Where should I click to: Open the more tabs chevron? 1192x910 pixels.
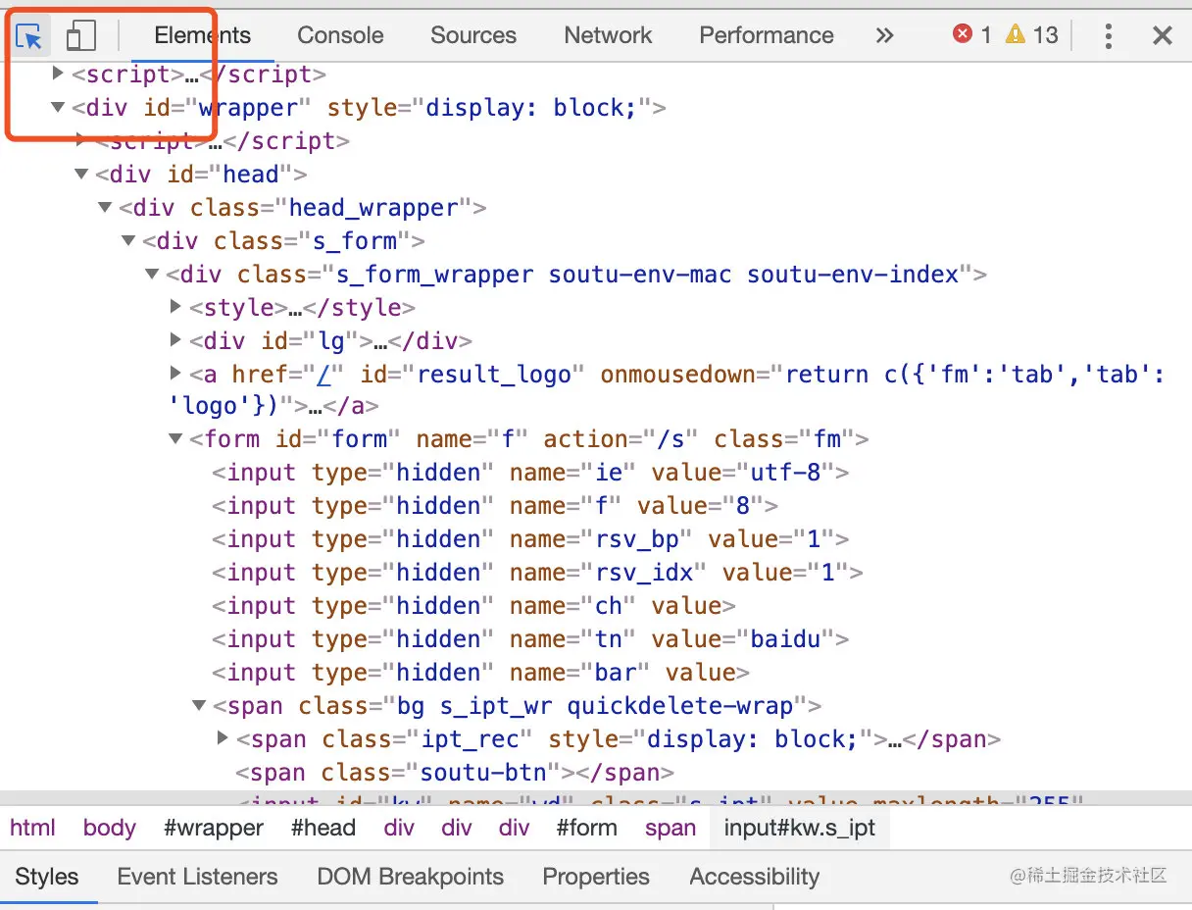[884, 36]
